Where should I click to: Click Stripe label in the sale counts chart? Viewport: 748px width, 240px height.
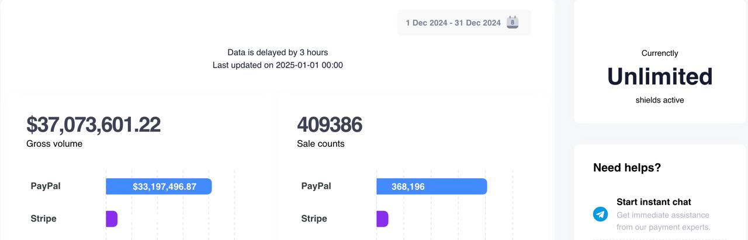[x=314, y=219]
